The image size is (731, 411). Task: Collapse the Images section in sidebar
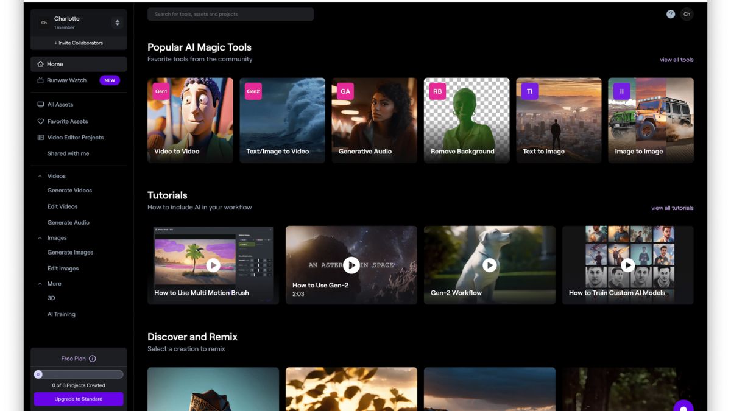click(40, 238)
